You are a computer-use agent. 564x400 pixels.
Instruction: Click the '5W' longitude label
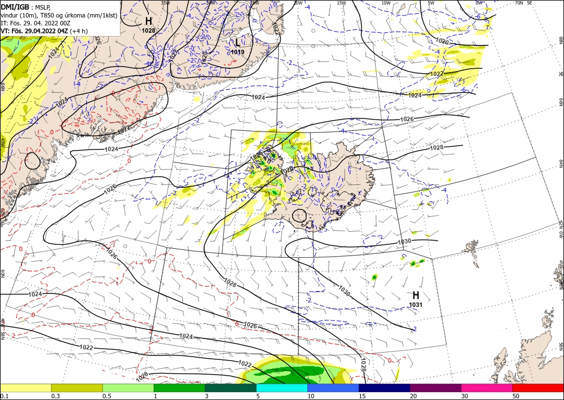click(431, 3)
